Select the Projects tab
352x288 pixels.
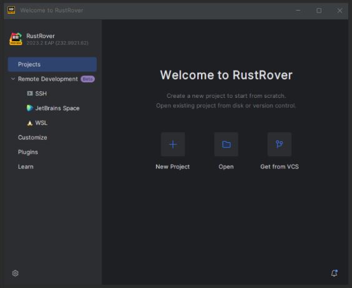(x=52, y=64)
